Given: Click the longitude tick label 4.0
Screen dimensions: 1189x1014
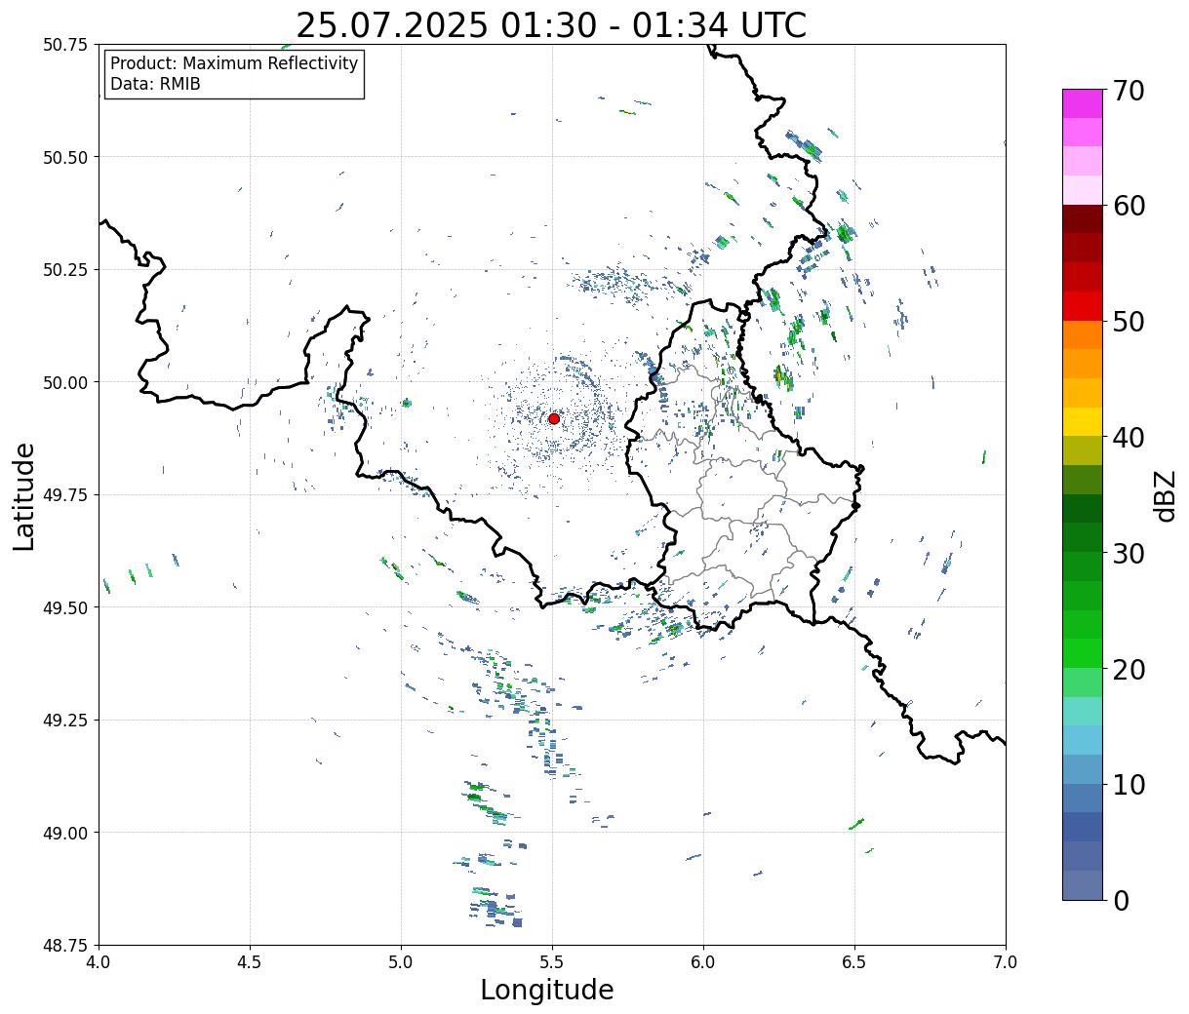Looking at the screenshot, I should point(99,962).
